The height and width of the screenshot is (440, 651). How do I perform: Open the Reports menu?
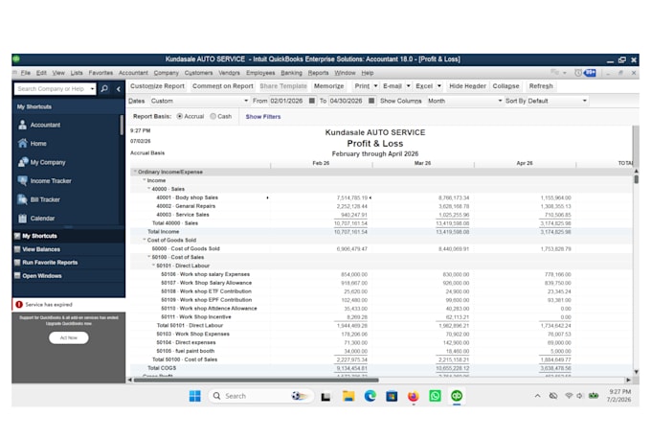pyautogui.click(x=318, y=73)
